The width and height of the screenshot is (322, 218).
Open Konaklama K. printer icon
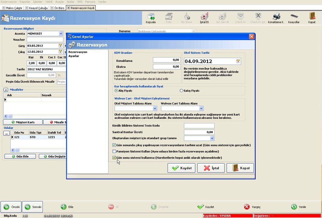coord(276,16)
